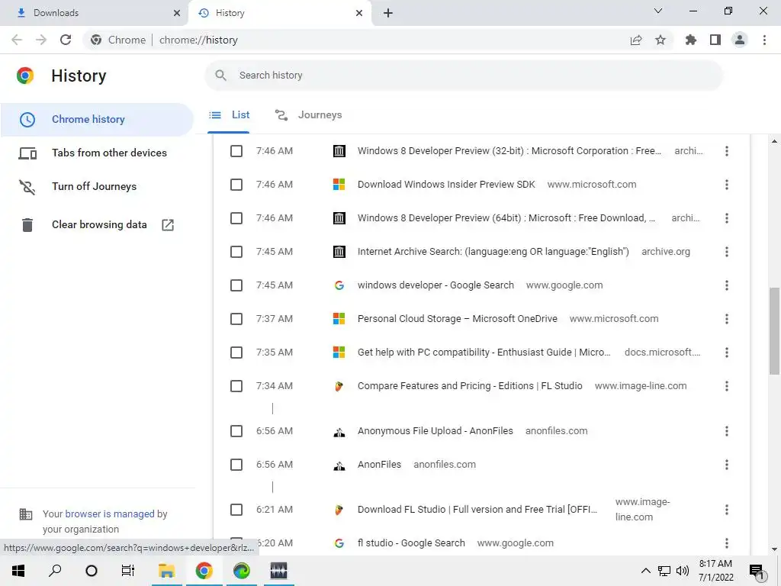Open the Extensions puzzle icon

pos(691,40)
